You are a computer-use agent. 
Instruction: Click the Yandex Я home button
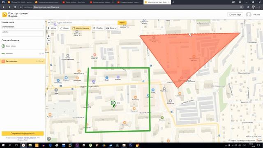click(x=9, y=7)
